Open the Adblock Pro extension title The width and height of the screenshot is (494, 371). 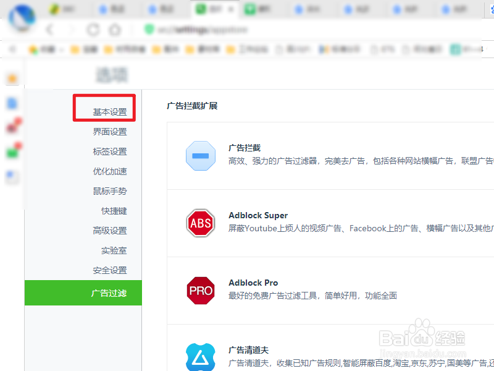253,283
